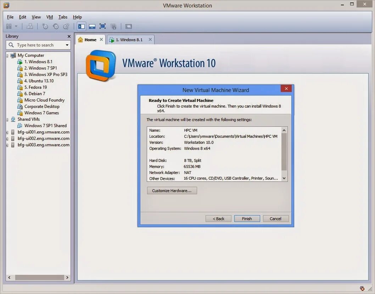Open the Snapshot Manager toolbar icon
Screen dimensions: 375x294
point(66,26)
